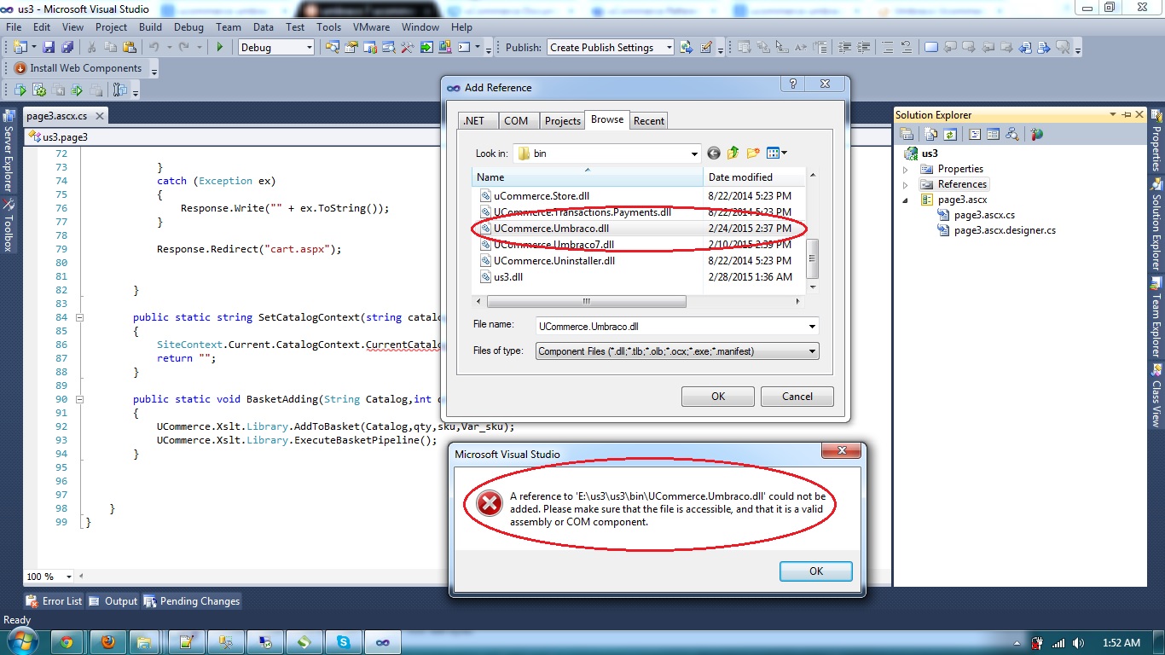Select UCommerce.Umbraco7.dll in the file list
This screenshot has width=1165, height=655.
coord(554,245)
